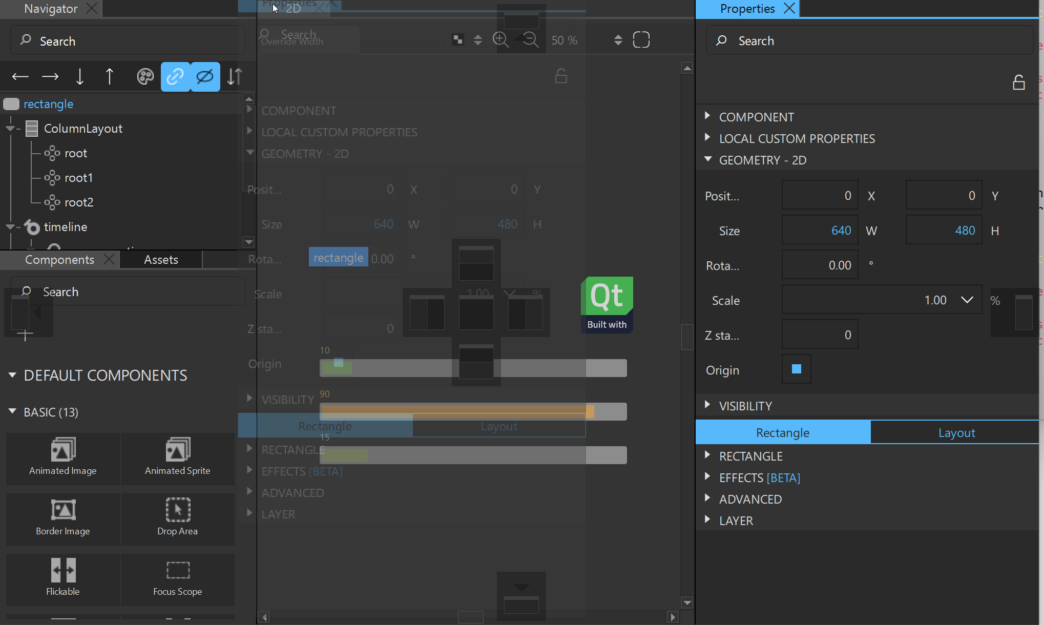Image resolution: width=1044 pixels, height=625 pixels.
Task: Select root1 in the Navigator tree
Action: [x=78, y=178]
